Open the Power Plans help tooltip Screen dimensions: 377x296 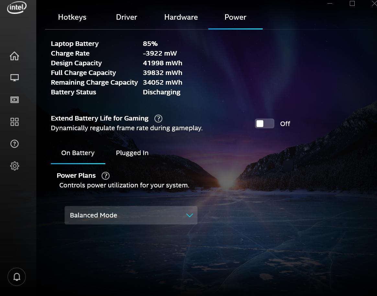(x=105, y=176)
